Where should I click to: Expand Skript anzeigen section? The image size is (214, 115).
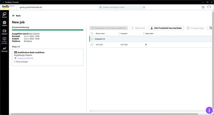click(x=21, y=62)
